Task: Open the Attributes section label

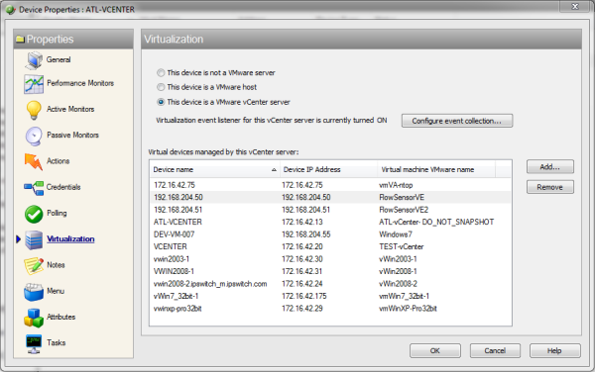Action: coord(60,317)
